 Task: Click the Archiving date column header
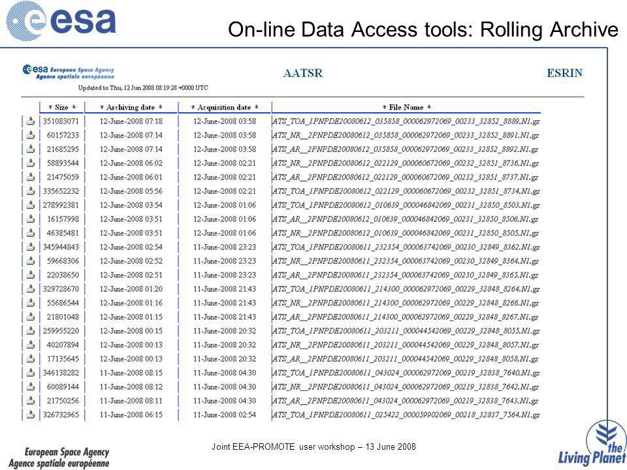(x=131, y=107)
